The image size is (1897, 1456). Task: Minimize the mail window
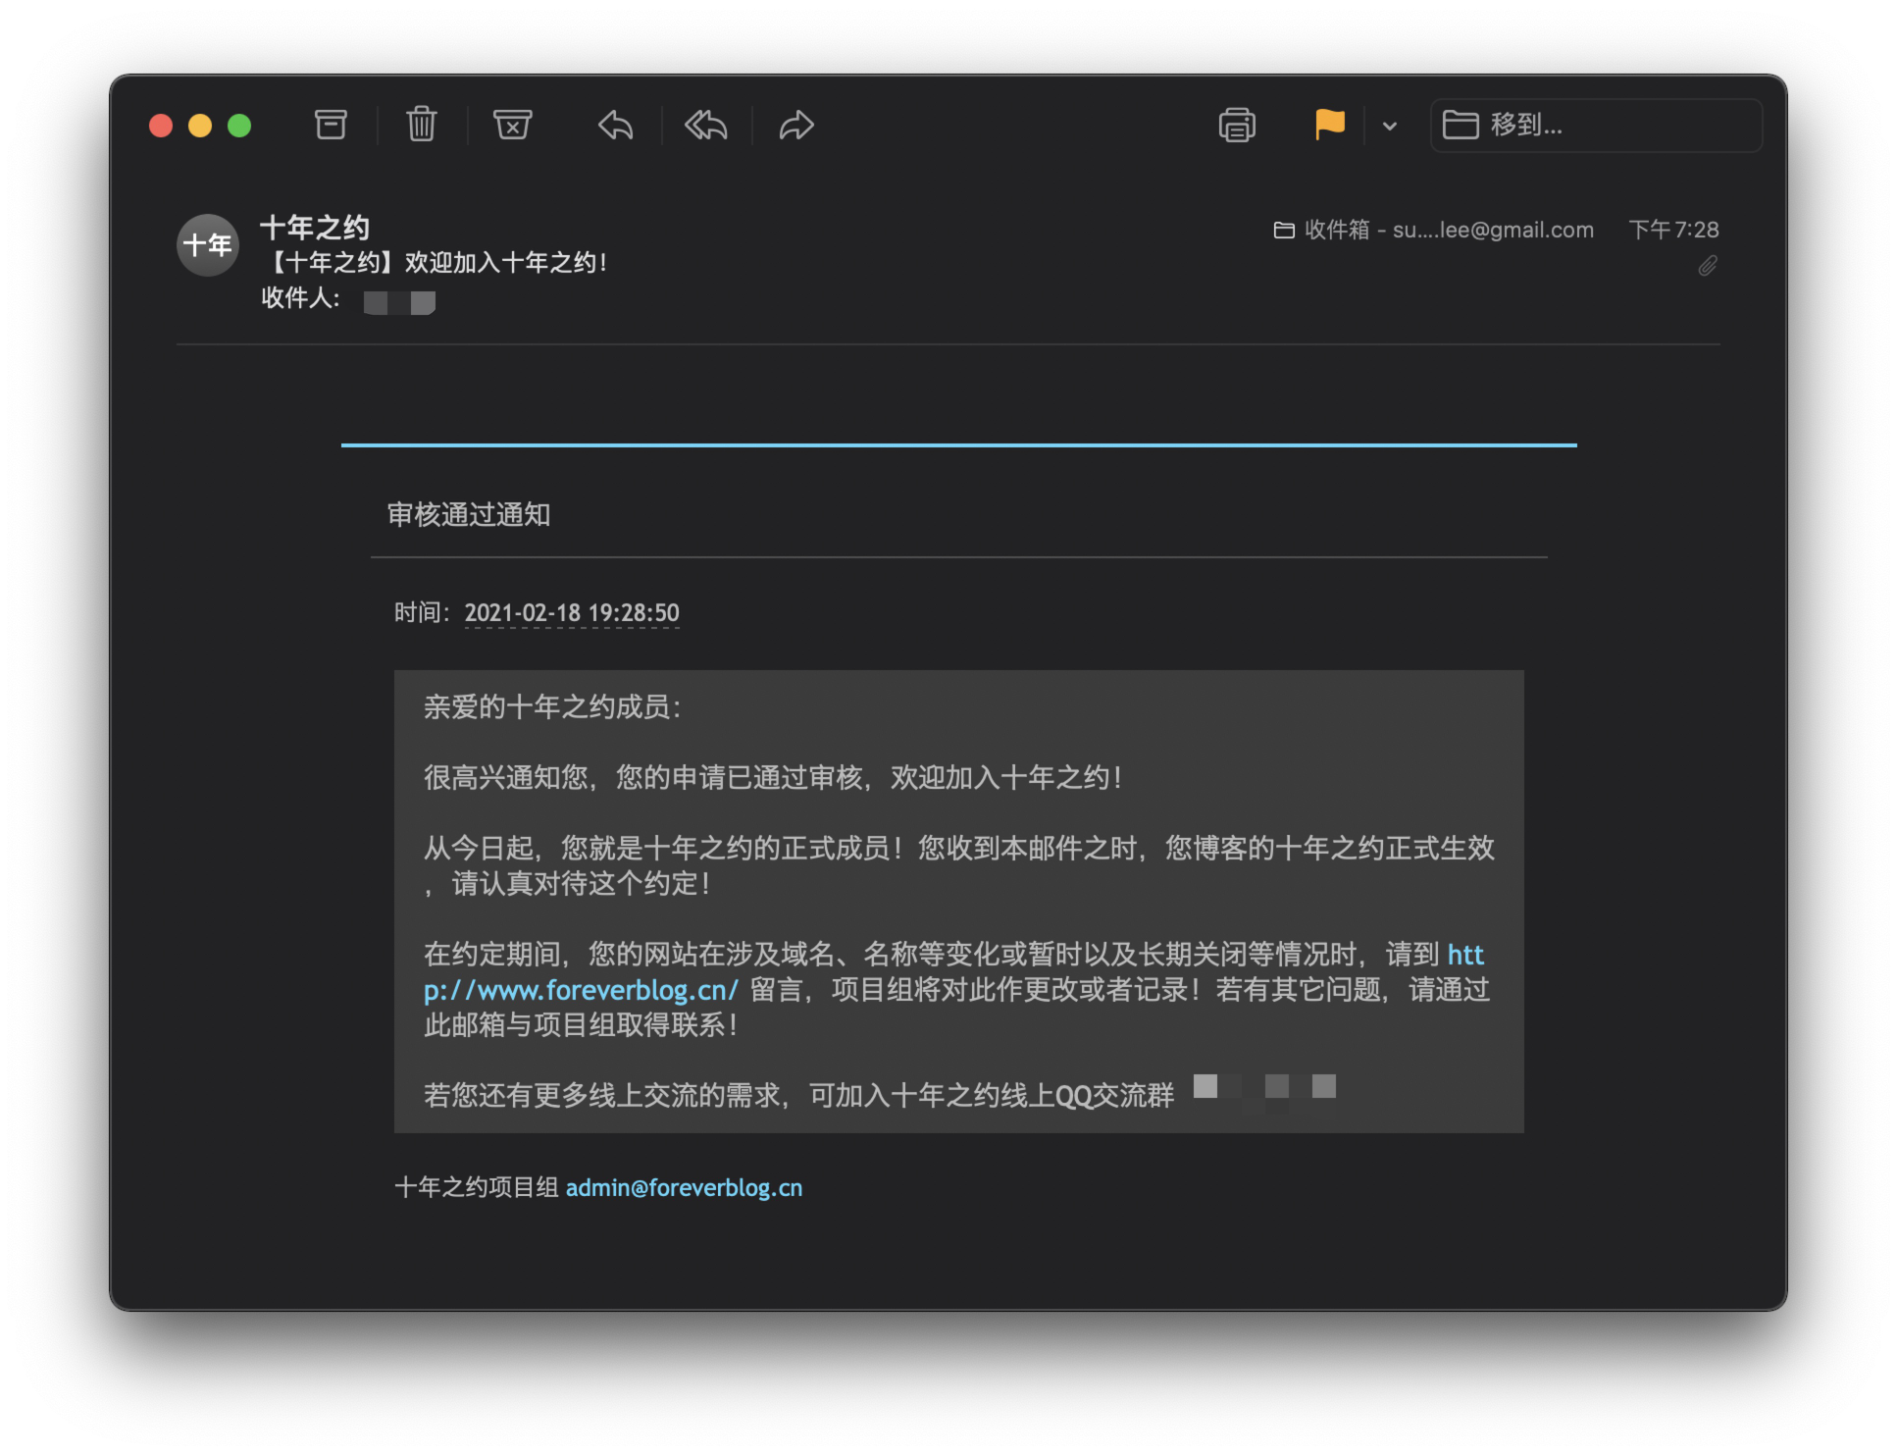tap(200, 126)
